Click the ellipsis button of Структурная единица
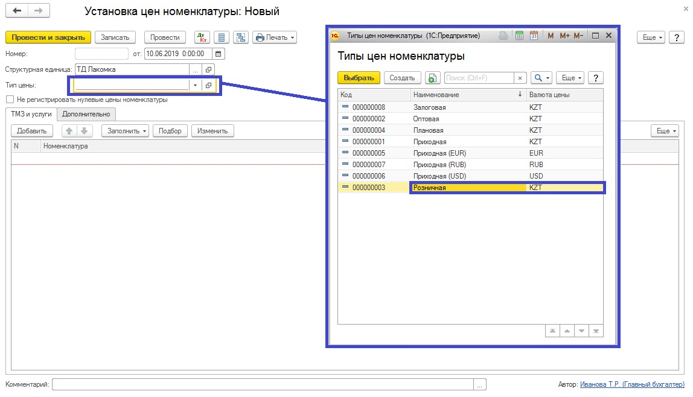Viewport: 693px width, 397px height. coord(196,70)
